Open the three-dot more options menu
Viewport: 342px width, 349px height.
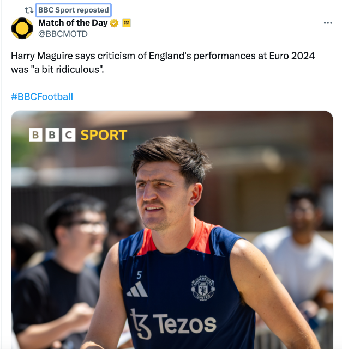click(328, 23)
